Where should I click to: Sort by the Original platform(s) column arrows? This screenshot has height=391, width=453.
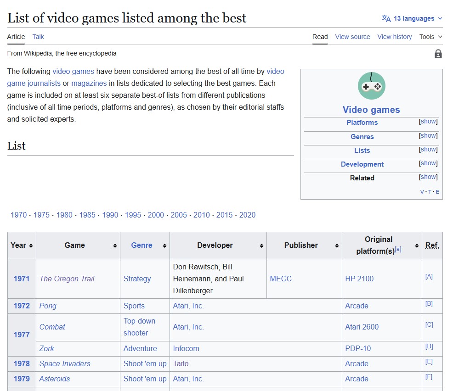[x=416, y=245]
